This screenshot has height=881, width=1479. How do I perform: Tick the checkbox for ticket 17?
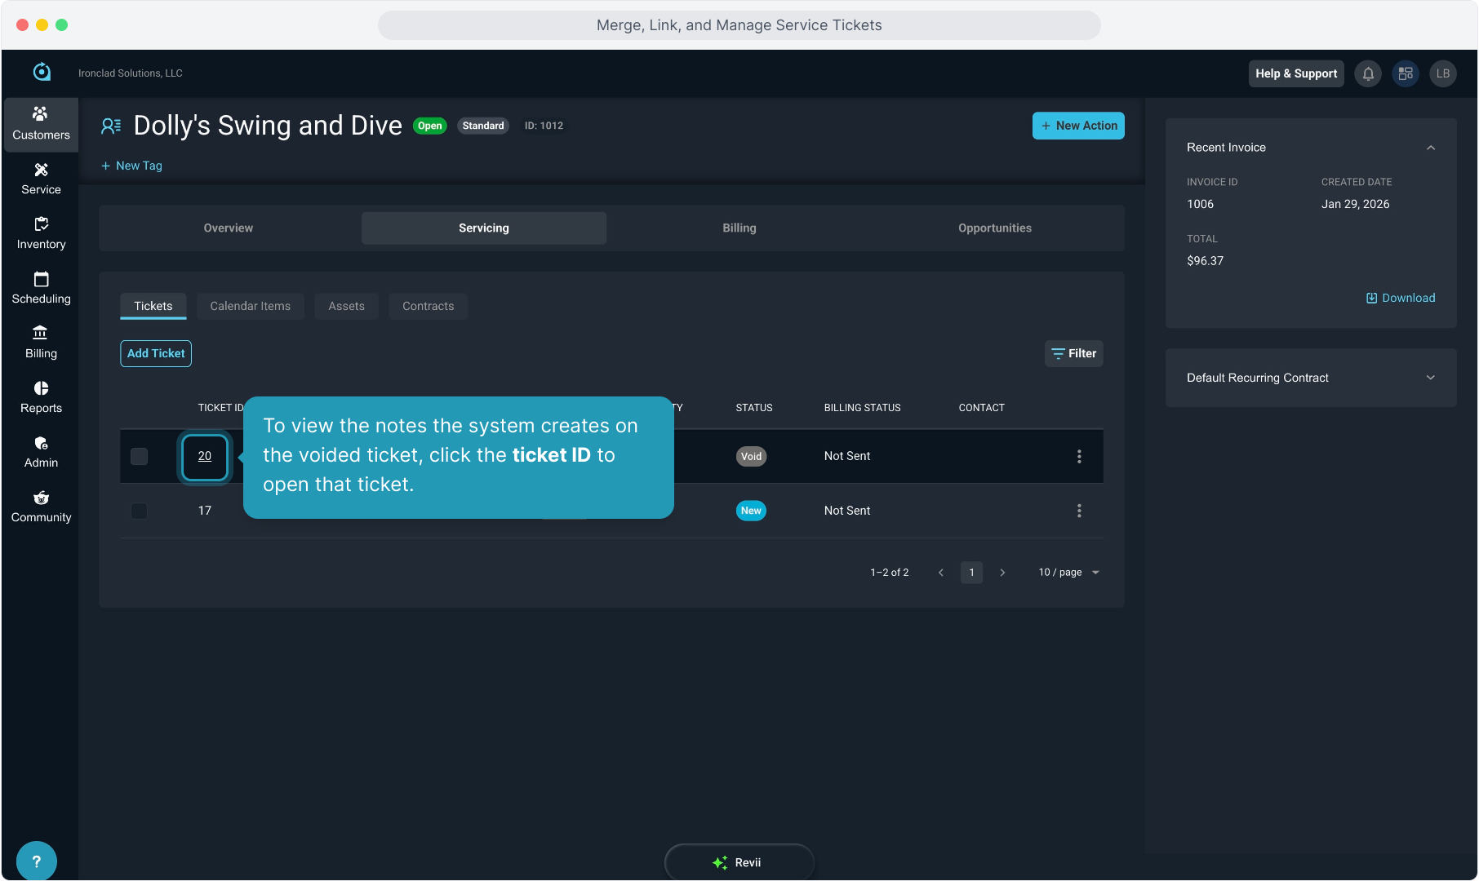point(140,511)
